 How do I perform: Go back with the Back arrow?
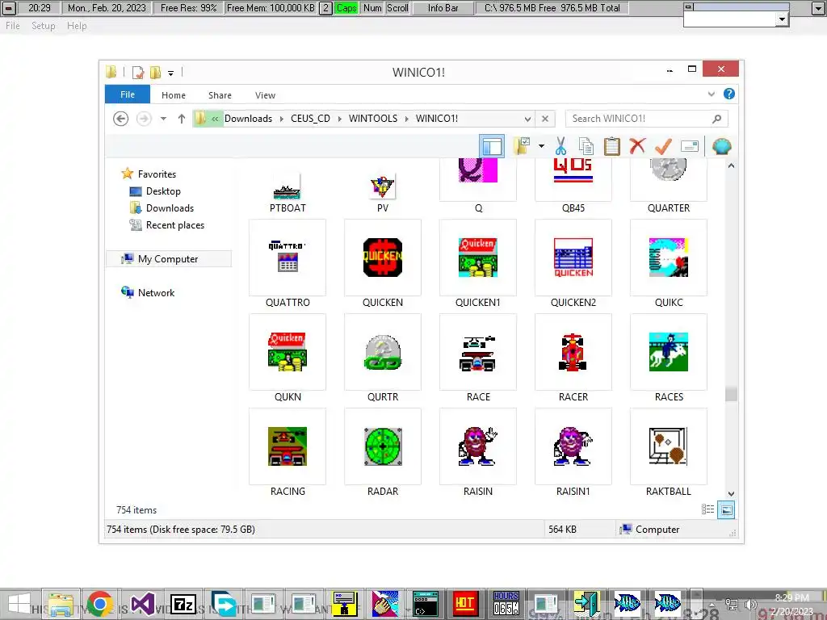121,119
